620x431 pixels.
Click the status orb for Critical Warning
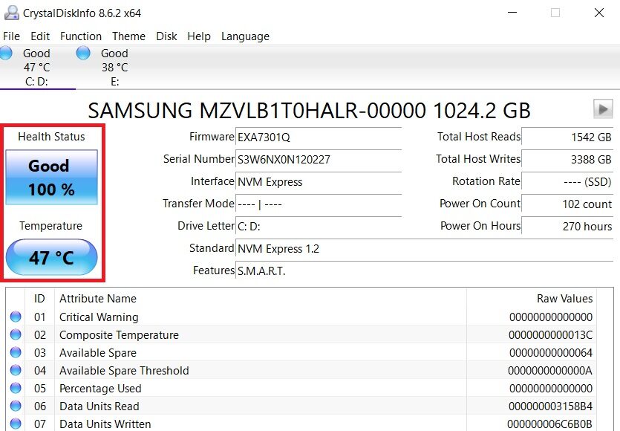pyautogui.click(x=16, y=317)
